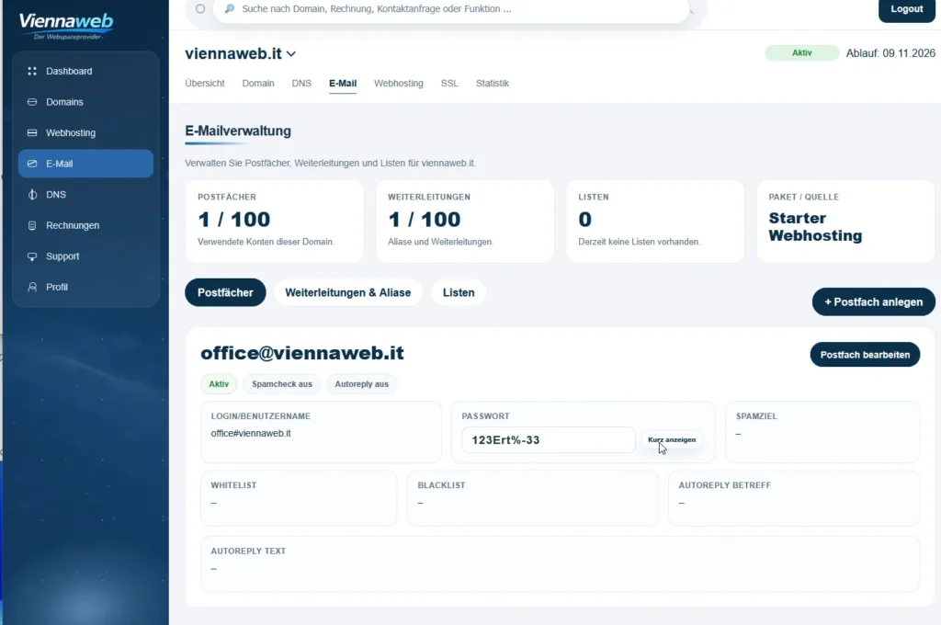Click the password field showing 123Ert%-33
This screenshot has height=625, width=941.
(x=548, y=440)
